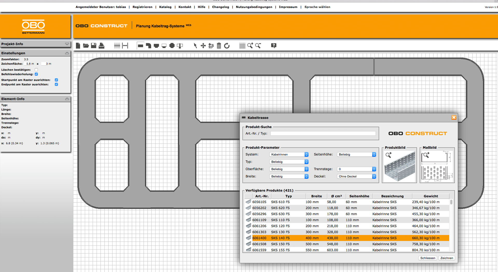Open the Breite dropdown

point(289,176)
